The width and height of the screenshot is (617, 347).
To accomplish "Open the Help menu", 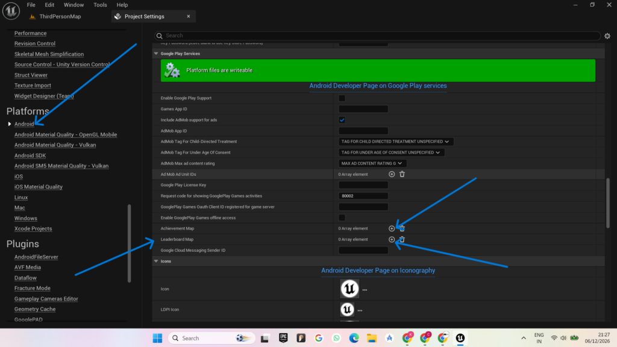I will 122,5.
